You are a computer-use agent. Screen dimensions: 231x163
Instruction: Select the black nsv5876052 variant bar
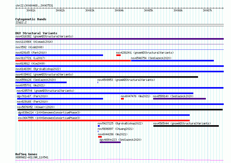[120, 110]
